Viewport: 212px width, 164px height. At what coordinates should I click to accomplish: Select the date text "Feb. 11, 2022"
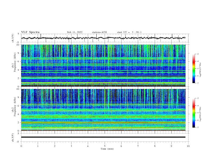click(75, 32)
